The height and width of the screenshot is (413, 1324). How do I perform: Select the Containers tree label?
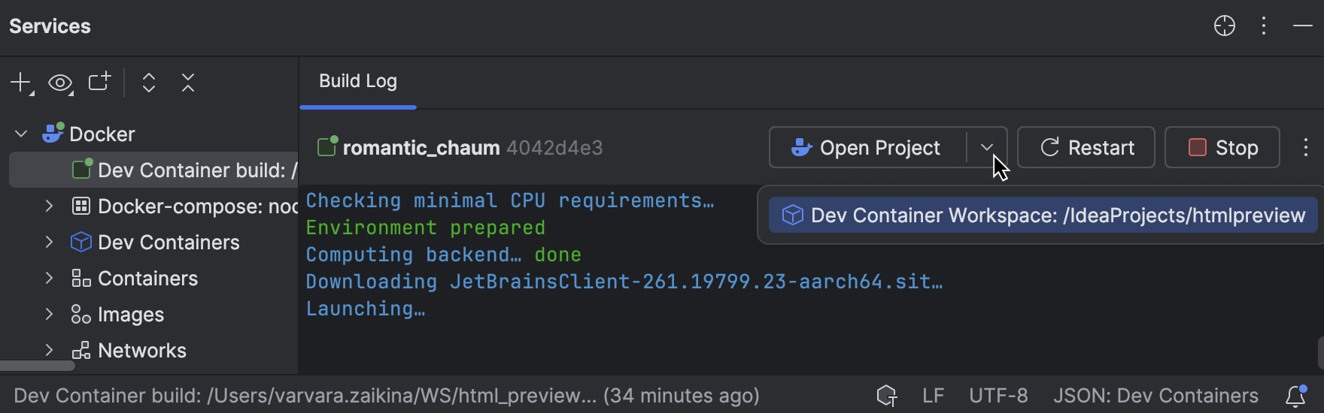coord(147,278)
